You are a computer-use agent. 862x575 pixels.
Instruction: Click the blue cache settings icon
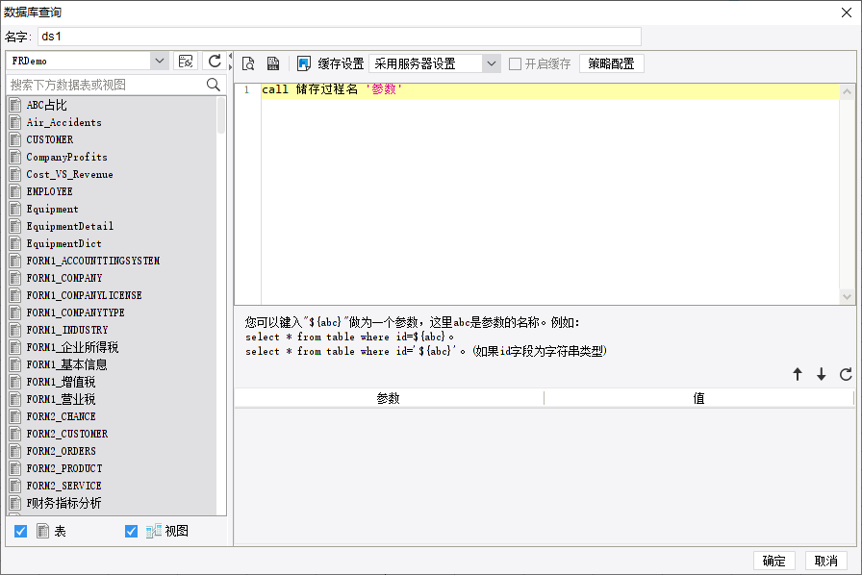(x=303, y=63)
